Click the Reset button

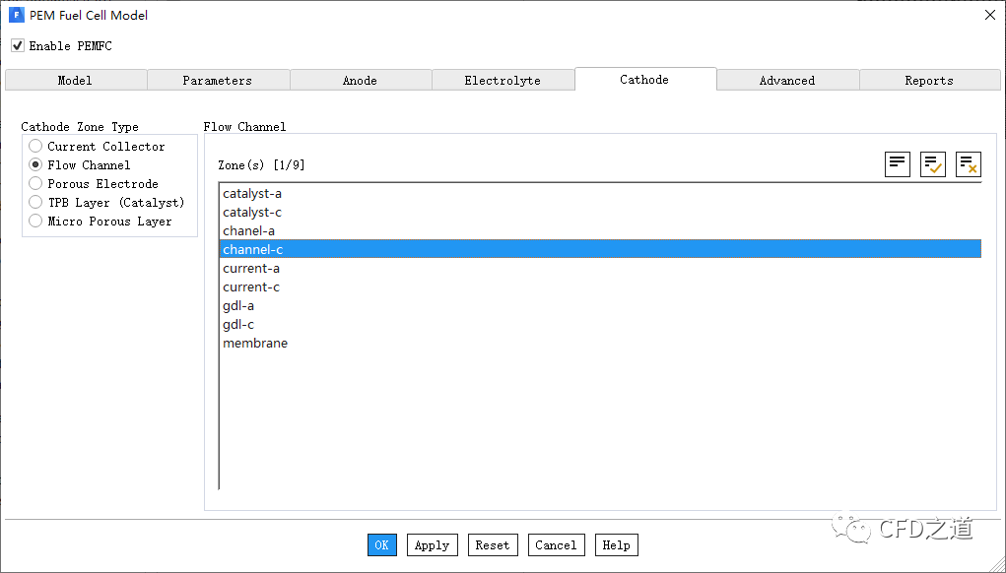point(493,545)
